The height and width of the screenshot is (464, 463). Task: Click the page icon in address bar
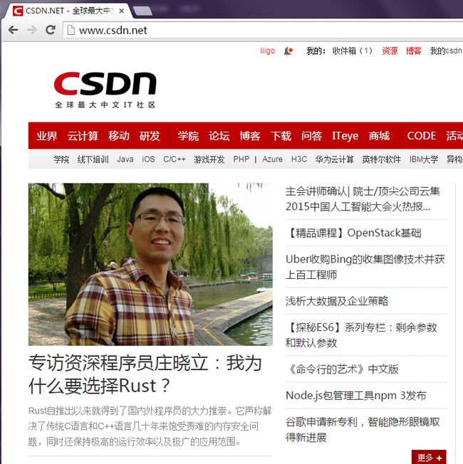tap(71, 30)
